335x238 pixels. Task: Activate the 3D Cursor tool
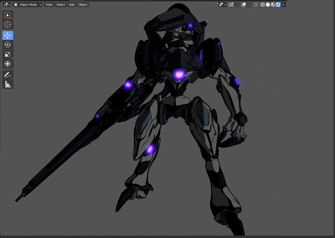coord(8,24)
